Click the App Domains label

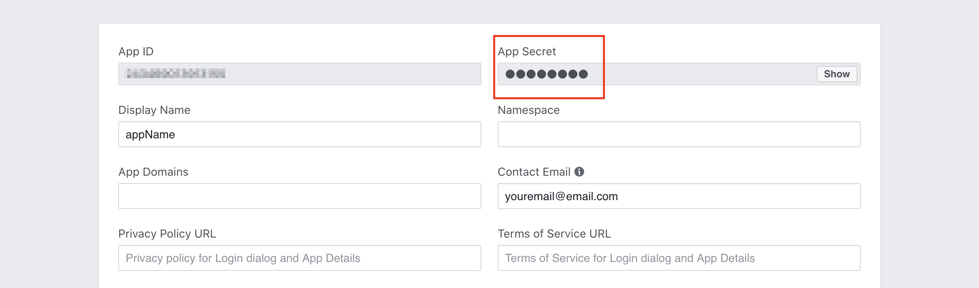153,172
